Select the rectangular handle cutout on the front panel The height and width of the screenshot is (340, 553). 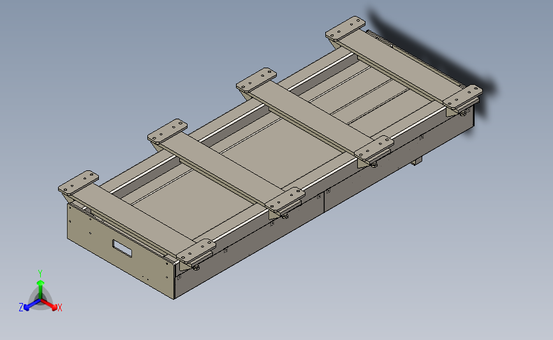[122, 248]
